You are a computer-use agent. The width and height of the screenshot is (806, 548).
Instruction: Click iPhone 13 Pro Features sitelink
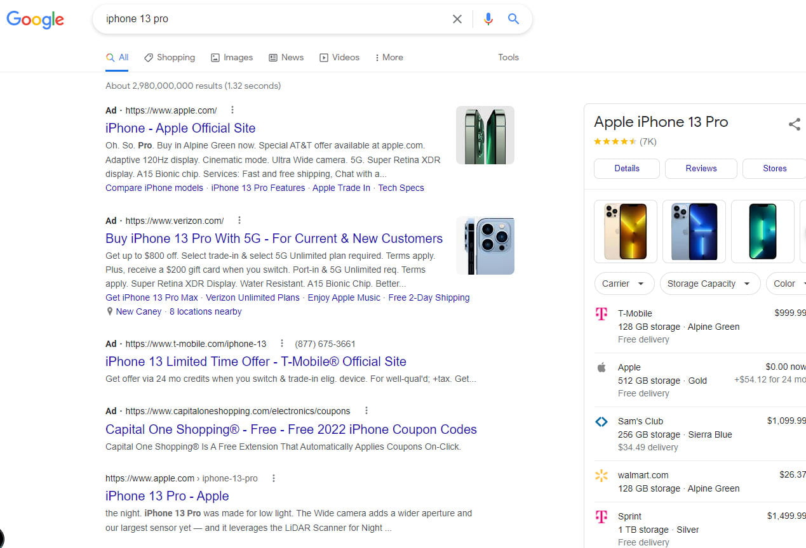(258, 188)
